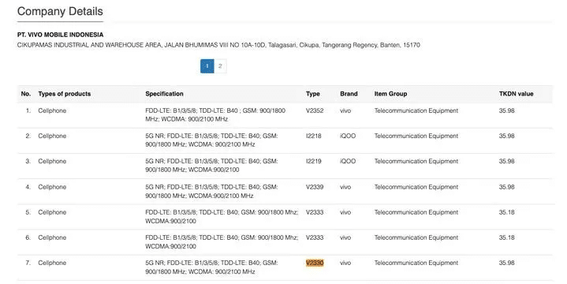Click the specification text of row 1

215,115
